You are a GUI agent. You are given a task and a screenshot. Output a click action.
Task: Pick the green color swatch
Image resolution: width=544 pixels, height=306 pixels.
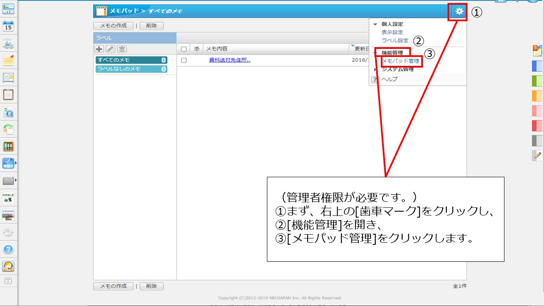537,81
